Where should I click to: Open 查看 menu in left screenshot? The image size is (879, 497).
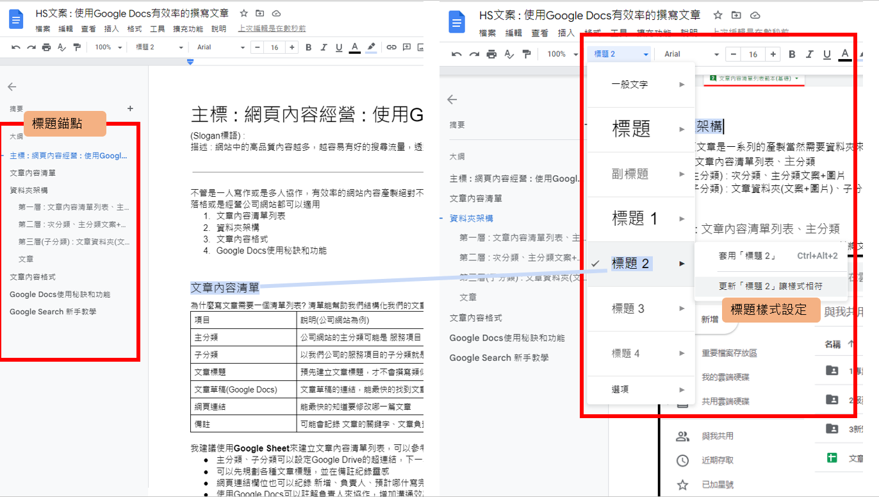click(88, 29)
